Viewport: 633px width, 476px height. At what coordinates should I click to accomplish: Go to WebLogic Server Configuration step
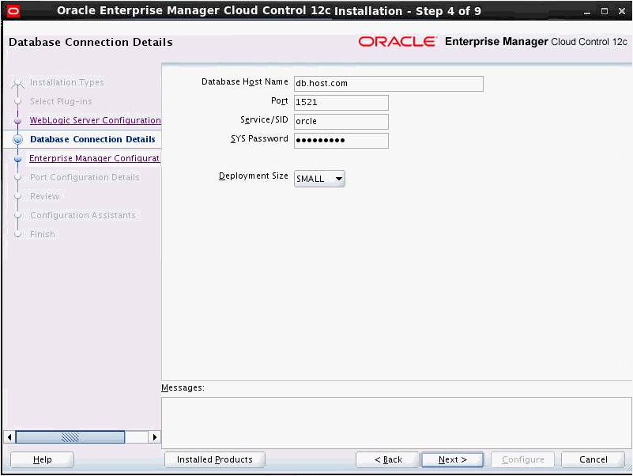(x=96, y=120)
